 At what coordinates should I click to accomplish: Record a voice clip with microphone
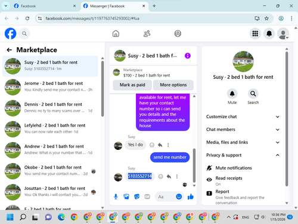[116, 197]
